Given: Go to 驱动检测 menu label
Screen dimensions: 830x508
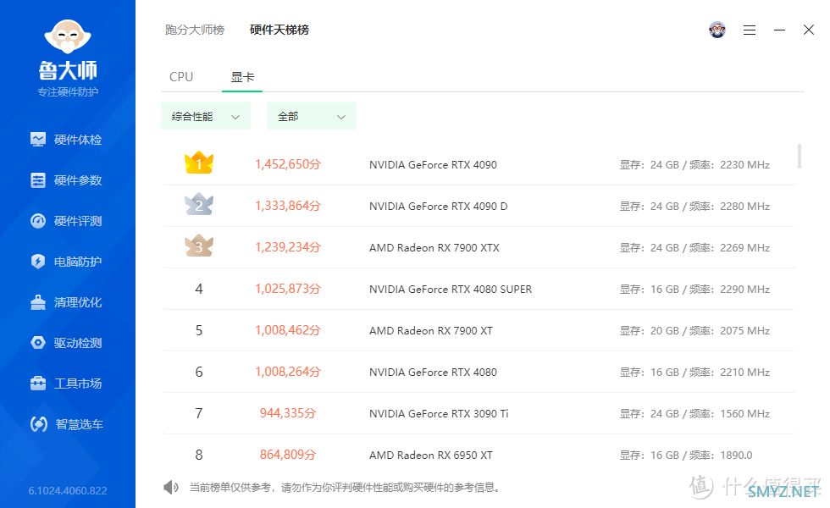Looking at the screenshot, I should [x=78, y=343].
